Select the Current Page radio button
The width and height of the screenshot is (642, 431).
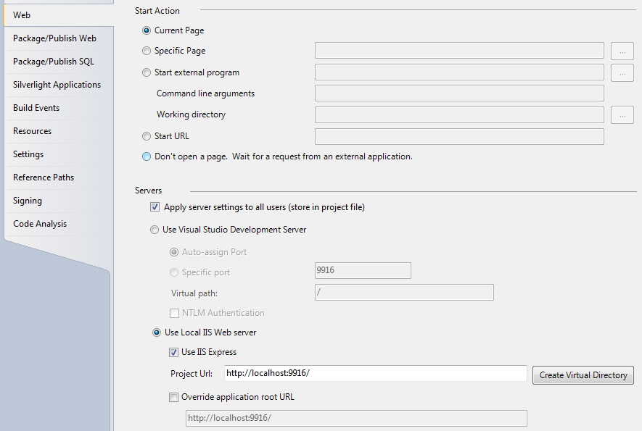coord(147,30)
